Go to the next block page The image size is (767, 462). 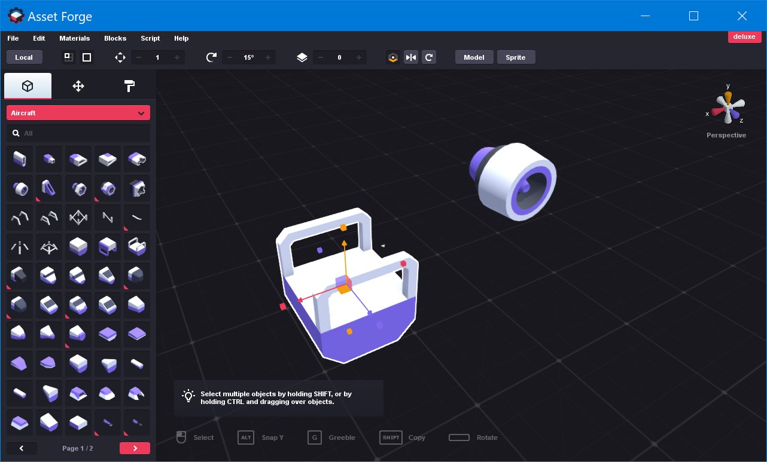click(135, 448)
